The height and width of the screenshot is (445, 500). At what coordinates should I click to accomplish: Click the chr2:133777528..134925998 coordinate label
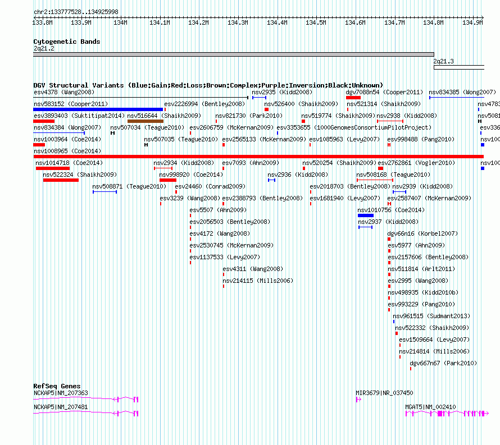[76, 12]
